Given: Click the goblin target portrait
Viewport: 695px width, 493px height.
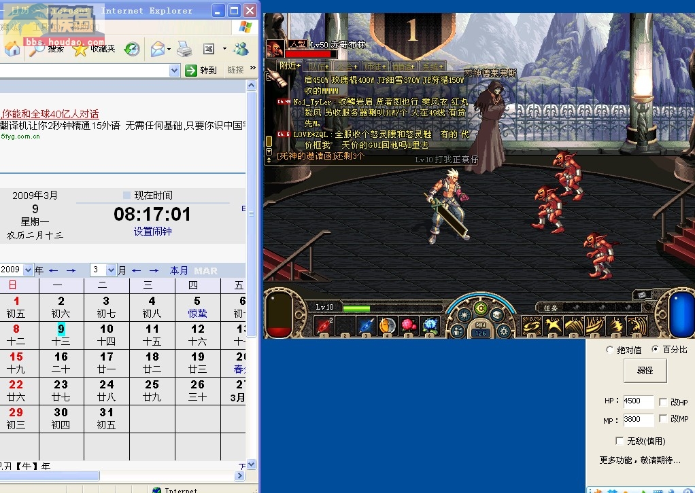Looking at the screenshot, I should (275, 49).
